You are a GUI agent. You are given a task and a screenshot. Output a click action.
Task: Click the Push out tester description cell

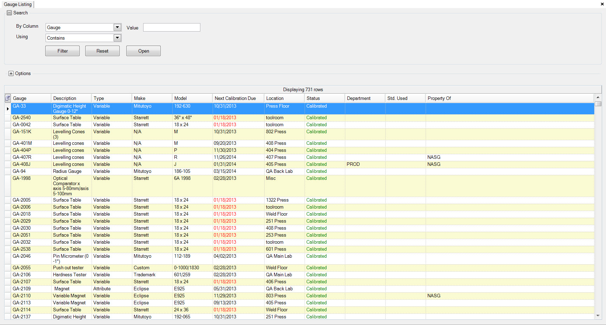point(72,268)
